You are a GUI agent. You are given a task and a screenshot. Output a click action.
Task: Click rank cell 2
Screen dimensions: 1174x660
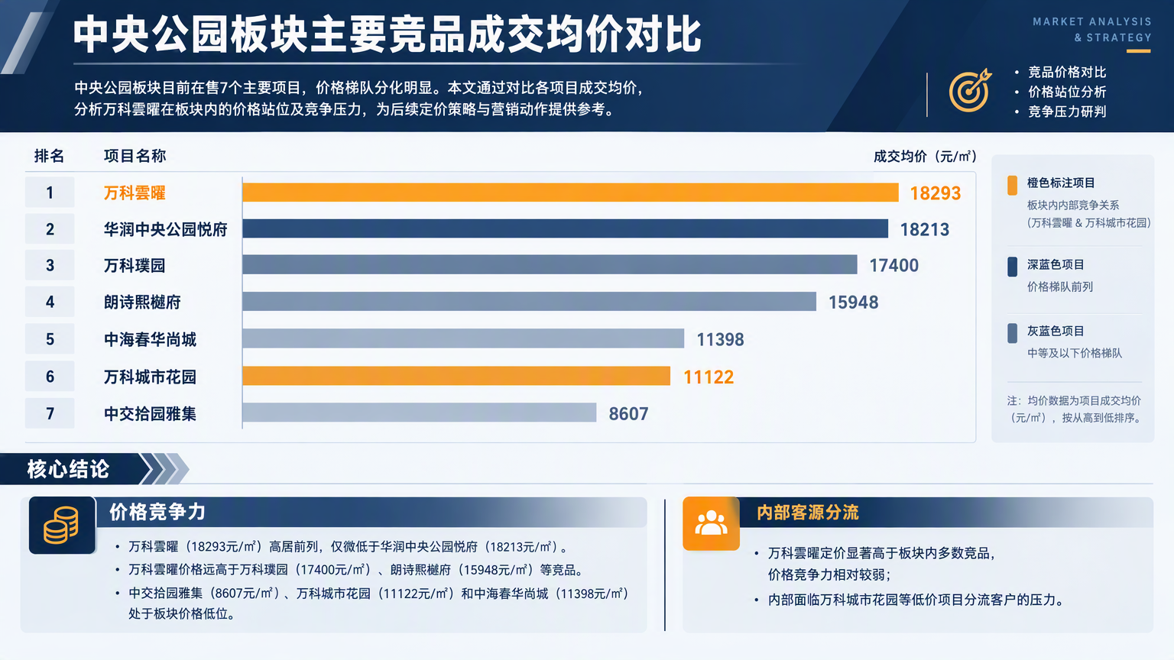tap(50, 228)
